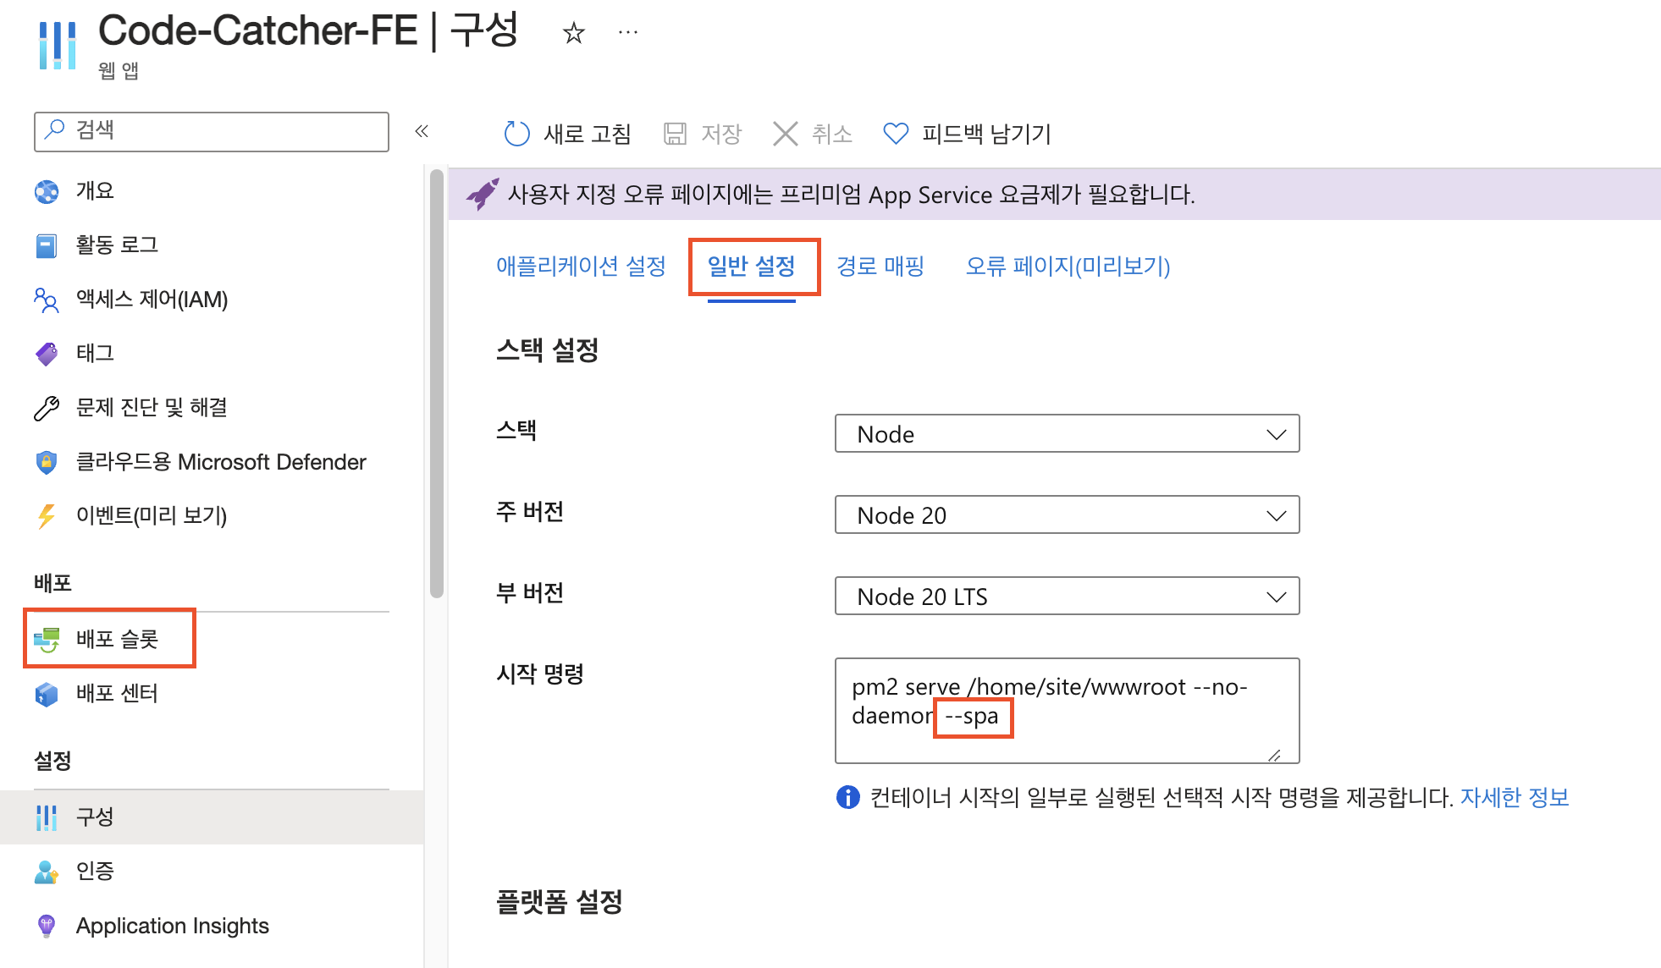This screenshot has height=968, width=1661.
Task: Click the 배포 슬롯 icon
Action: pos(47,640)
